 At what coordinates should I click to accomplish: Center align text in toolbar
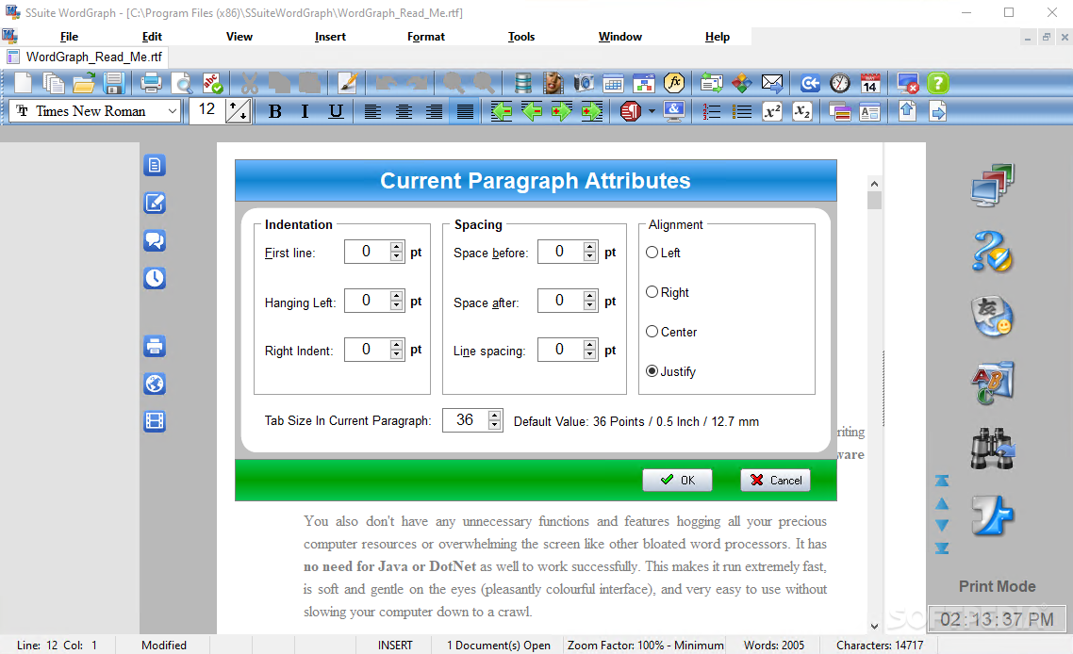404,111
